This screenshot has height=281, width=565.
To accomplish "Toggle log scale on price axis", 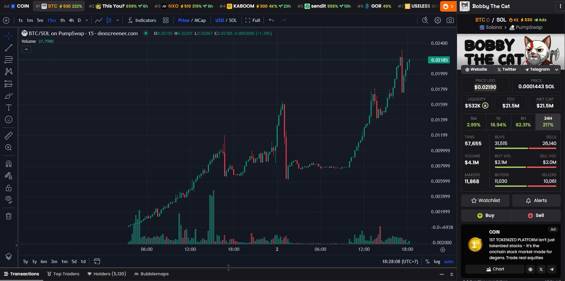I will tap(437, 262).
